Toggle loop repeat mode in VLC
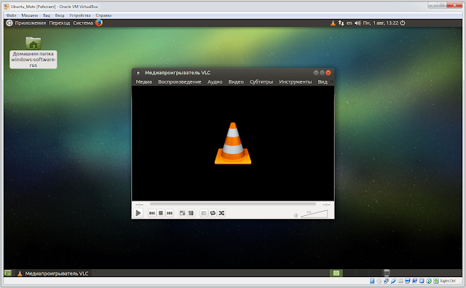 (x=213, y=213)
